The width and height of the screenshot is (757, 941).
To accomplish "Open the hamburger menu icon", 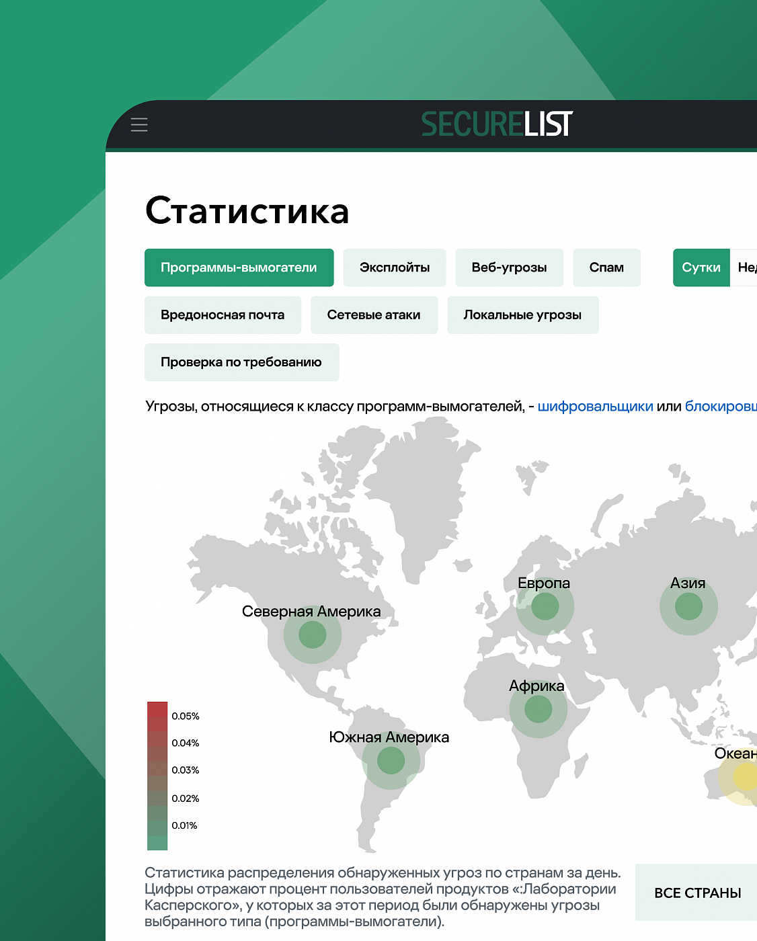I will pyautogui.click(x=139, y=124).
